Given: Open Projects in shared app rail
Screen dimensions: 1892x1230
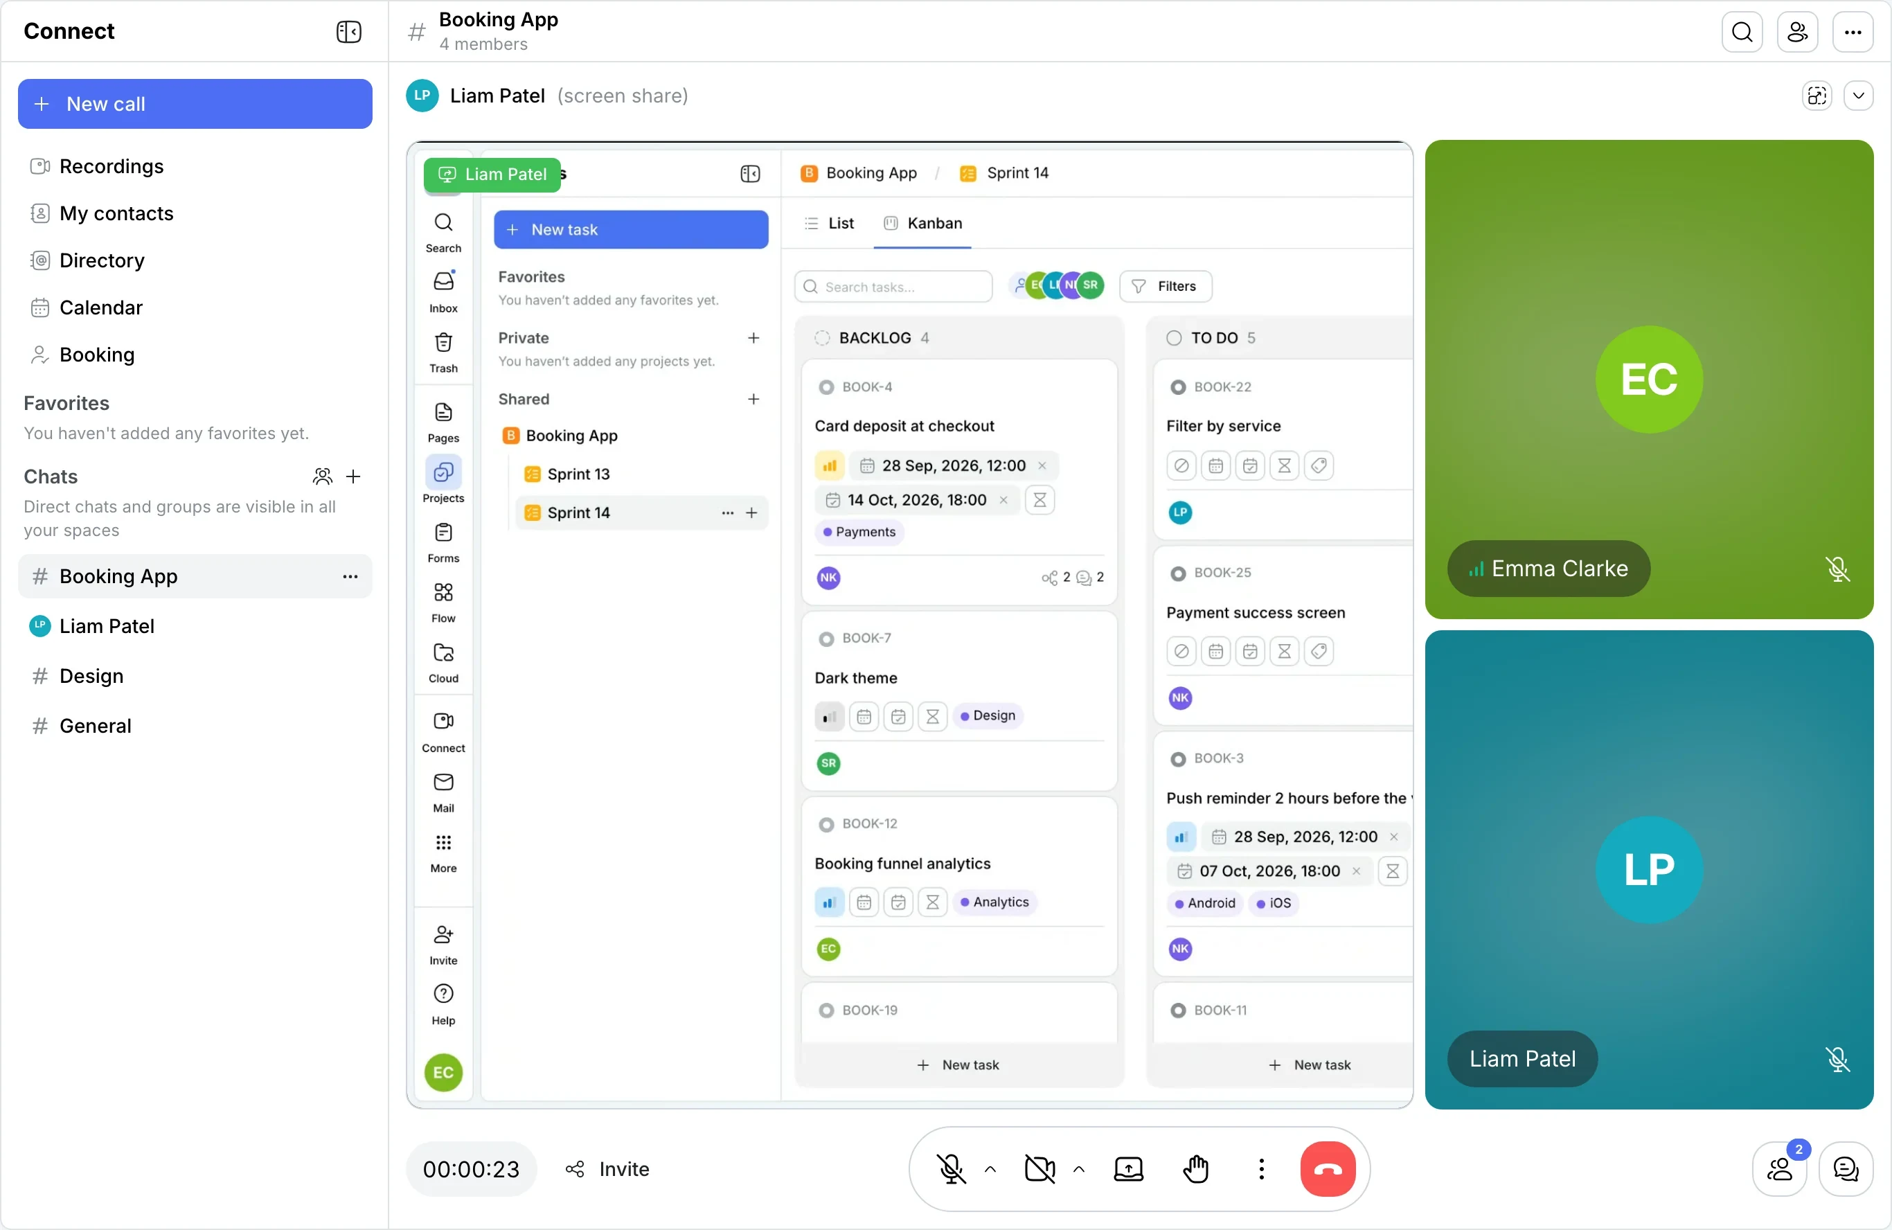Looking at the screenshot, I should coord(443,480).
